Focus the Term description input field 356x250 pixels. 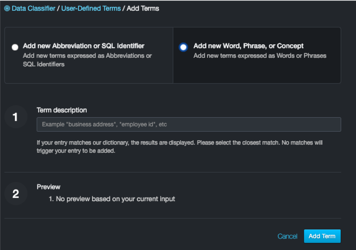(189, 124)
